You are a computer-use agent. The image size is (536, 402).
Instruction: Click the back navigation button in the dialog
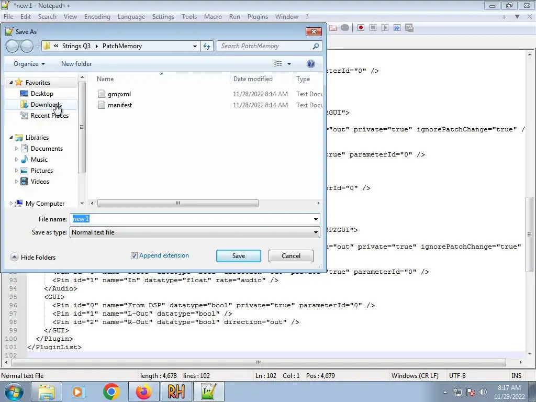pos(13,46)
